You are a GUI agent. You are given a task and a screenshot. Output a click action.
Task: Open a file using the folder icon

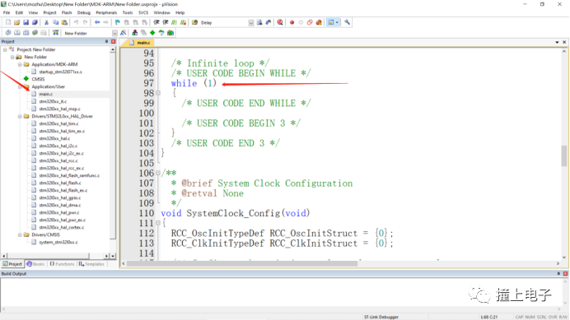pos(17,22)
